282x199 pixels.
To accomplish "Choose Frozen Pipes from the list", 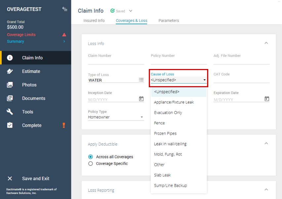I will (165, 133).
